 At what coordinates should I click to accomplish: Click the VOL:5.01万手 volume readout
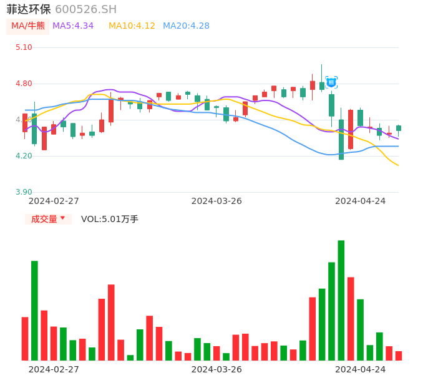(x=110, y=219)
